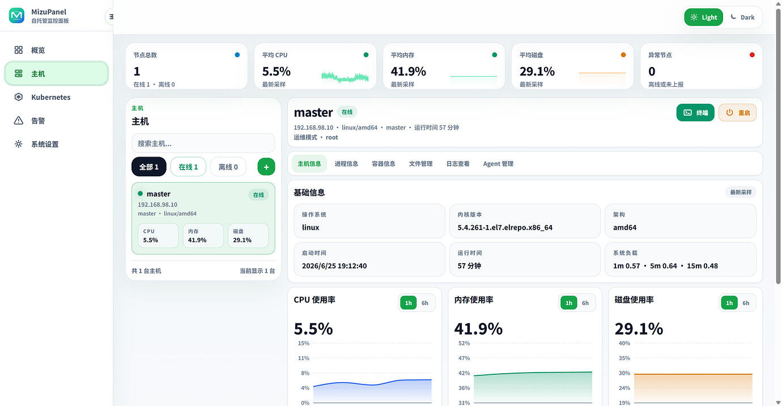This screenshot has height=406, width=782.
Task: Switch to Light theme
Action: (704, 17)
